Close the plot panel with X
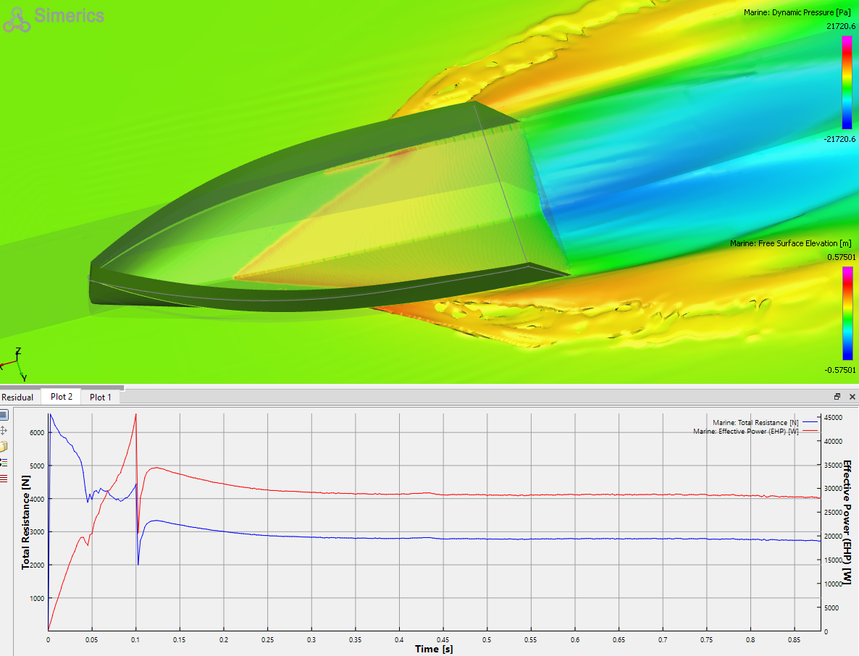 [852, 397]
